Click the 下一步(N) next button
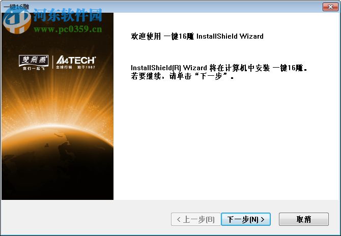Screen dimensions: 341x236 (246, 219)
